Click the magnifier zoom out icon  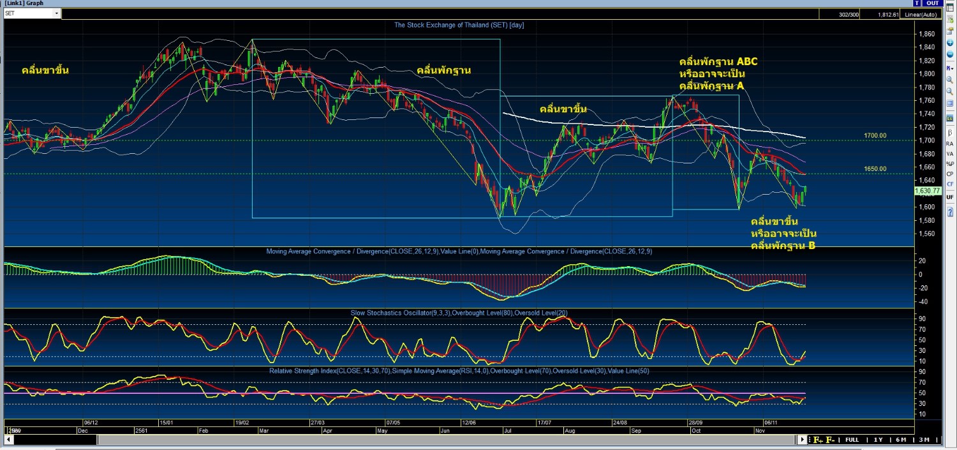click(x=949, y=93)
